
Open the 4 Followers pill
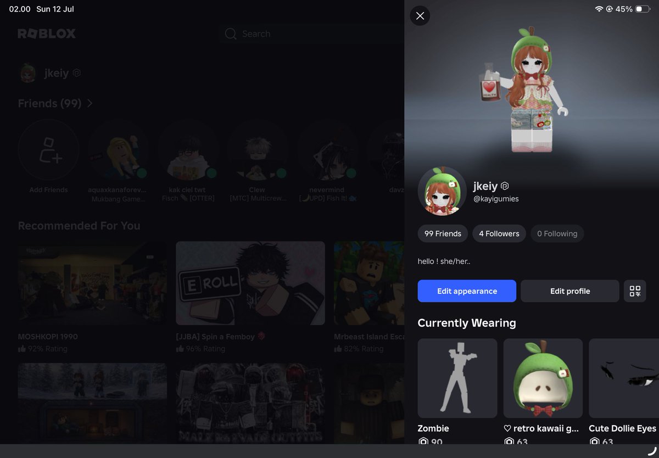point(499,233)
